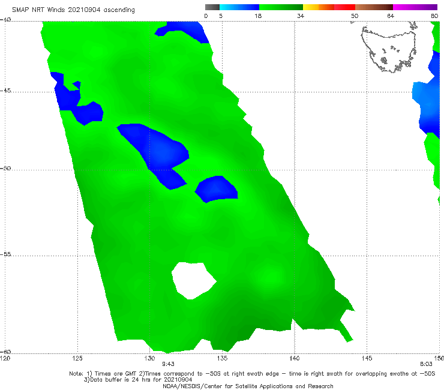Select the brown segment of the color bar
444x390 pixels.
(374, 7)
